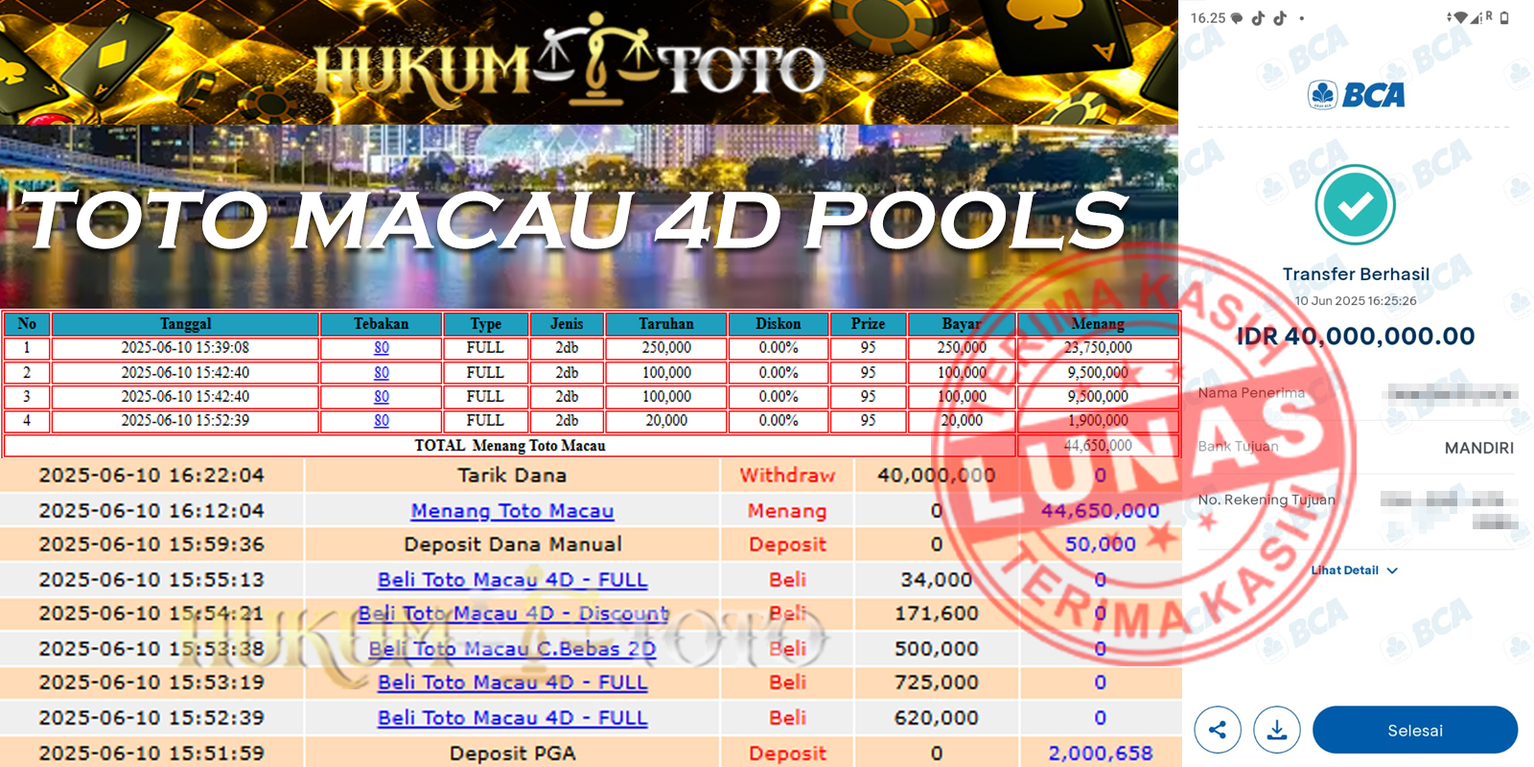Click the purchase amount 725,000
Viewport: 1534px width, 767px height.
click(x=937, y=683)
